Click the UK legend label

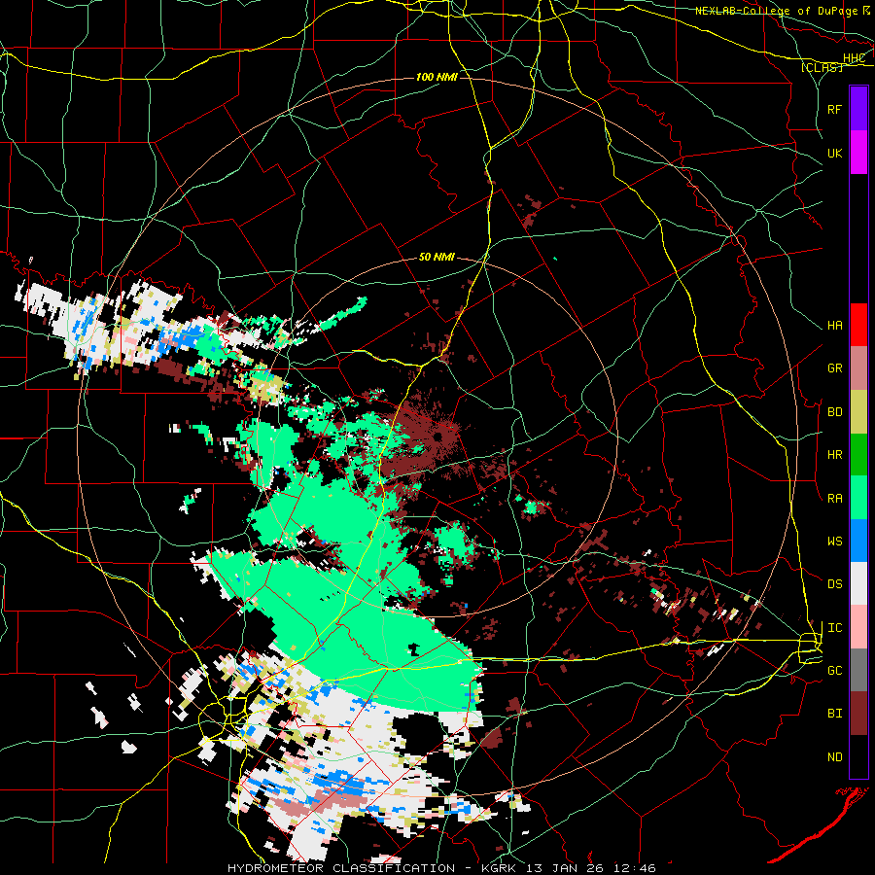click(834, 153)
